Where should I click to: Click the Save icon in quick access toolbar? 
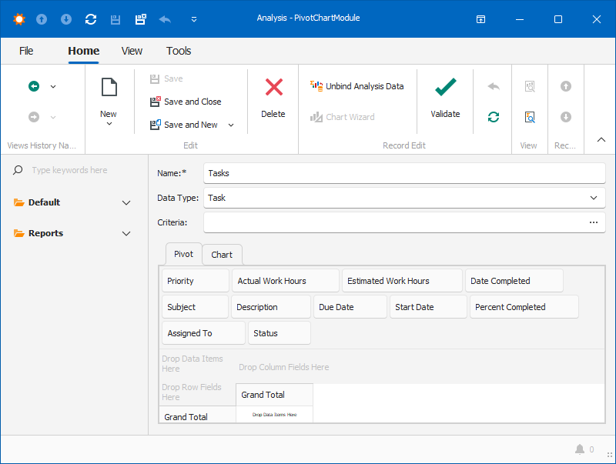117,18
